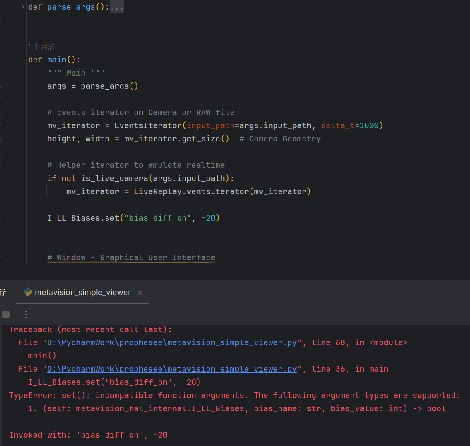Viewport: 470px width, 446px height.
Task: Click the 'main()' line in traceback
Action: (x=42, y=356)
